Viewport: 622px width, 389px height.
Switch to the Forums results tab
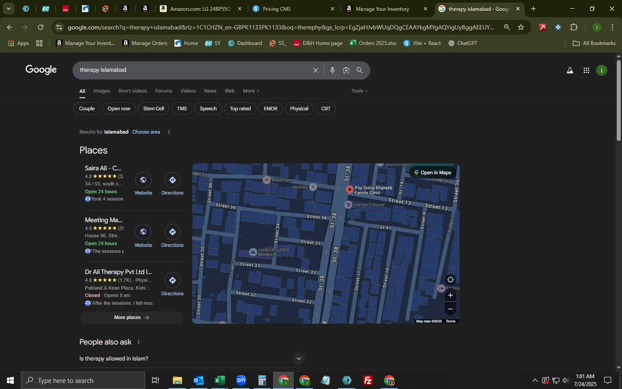click(164, 91)
